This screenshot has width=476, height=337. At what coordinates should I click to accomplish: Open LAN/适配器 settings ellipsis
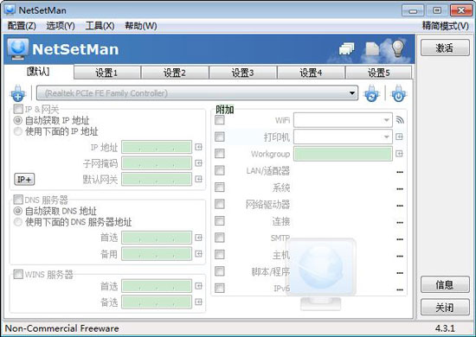(x=400, y=172)
